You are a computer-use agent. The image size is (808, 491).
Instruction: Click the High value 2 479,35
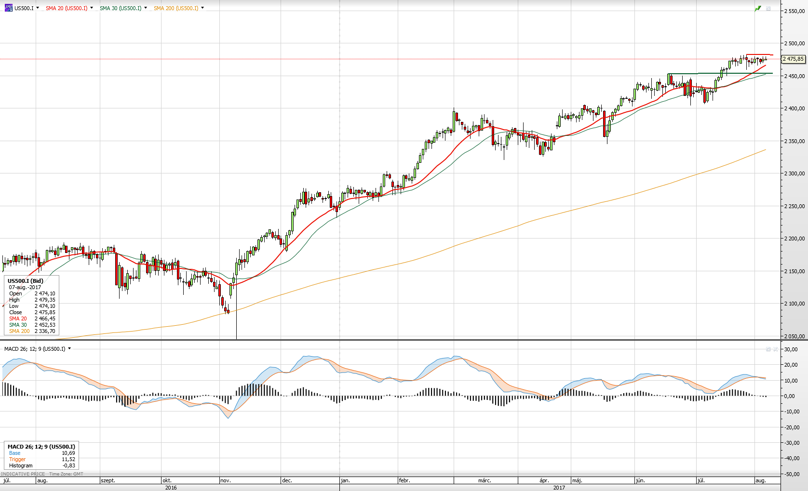(45, 300)
